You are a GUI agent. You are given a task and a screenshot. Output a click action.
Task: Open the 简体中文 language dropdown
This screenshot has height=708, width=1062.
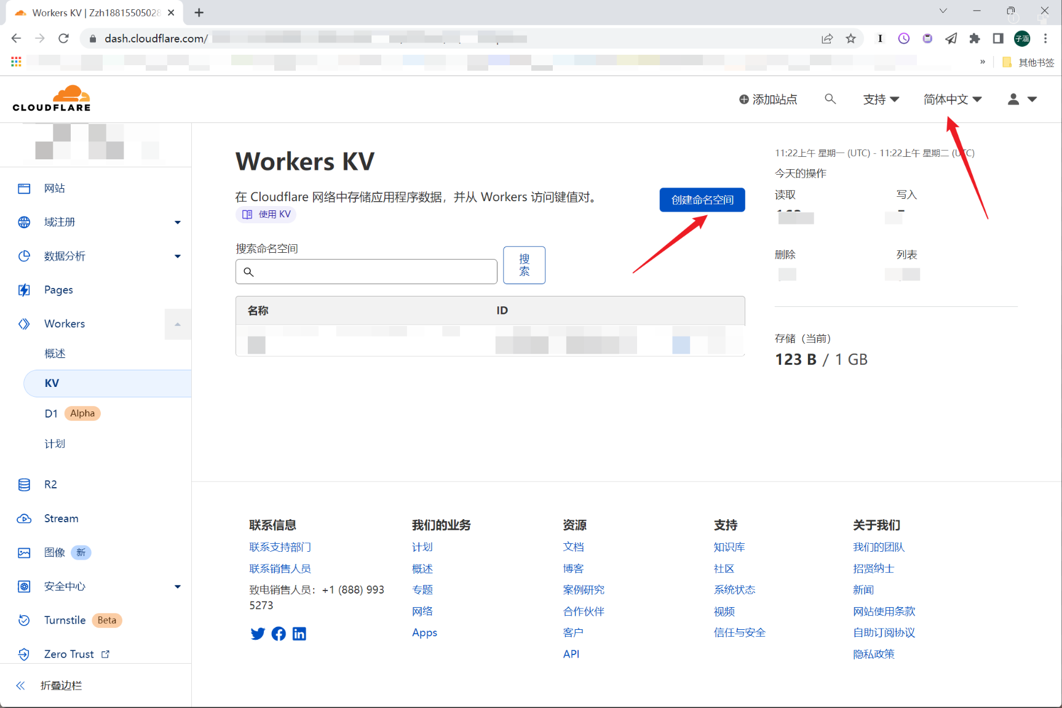click(953, 99)
